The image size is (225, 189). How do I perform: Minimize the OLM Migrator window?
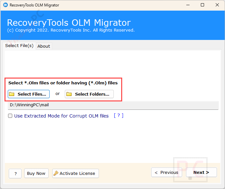click(x=188, y=5)
